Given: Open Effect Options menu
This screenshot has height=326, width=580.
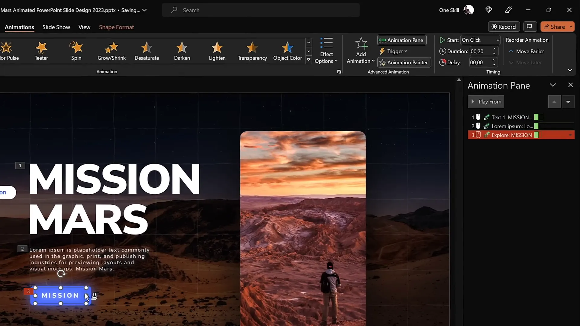Looking at the screenshot, I should coord(326,51).
